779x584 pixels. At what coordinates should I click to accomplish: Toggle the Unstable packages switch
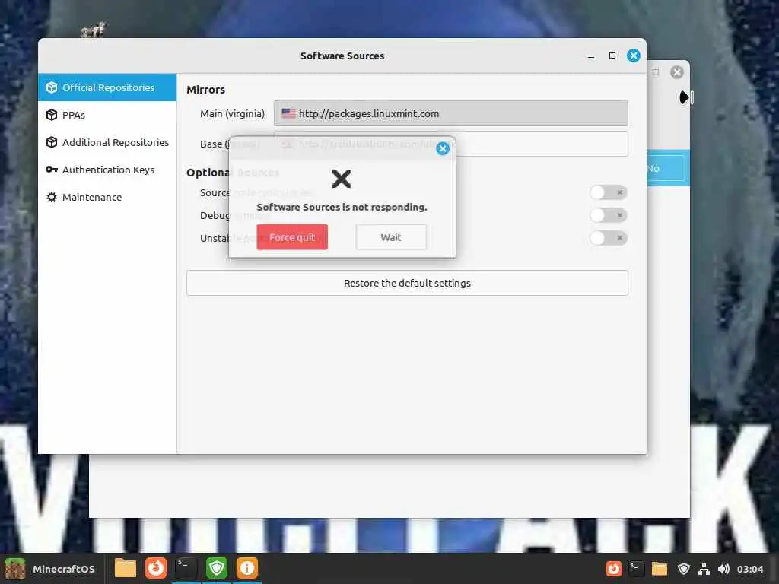click(608, 238)
